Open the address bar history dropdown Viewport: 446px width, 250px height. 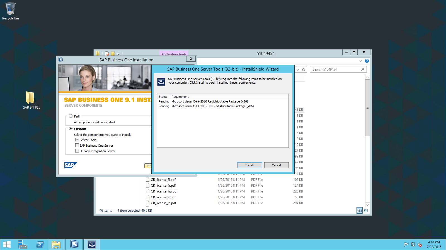(x=297, y=69)
